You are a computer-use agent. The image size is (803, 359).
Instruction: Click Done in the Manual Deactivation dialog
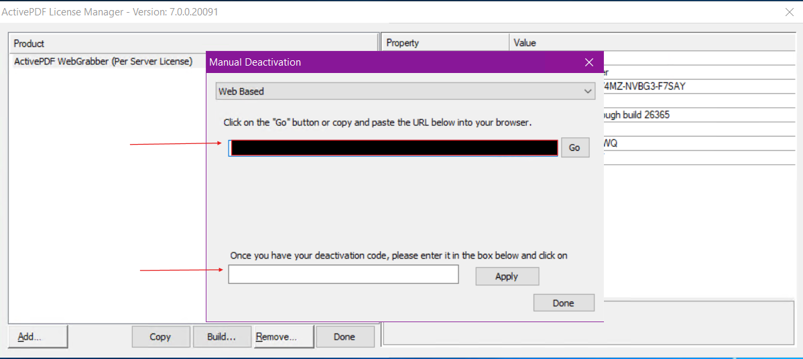(563, 303)
